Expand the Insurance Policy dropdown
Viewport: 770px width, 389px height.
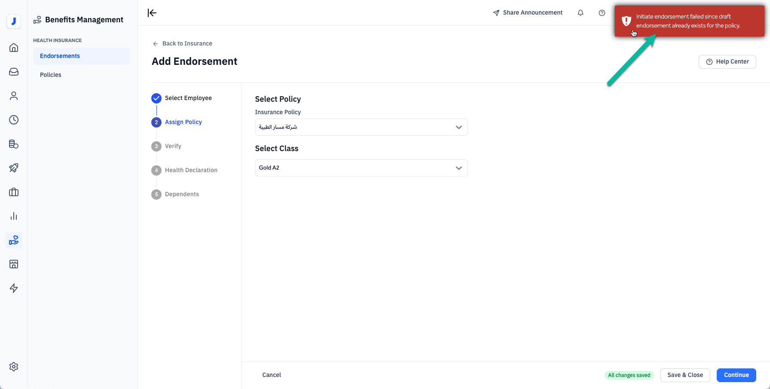point(361,127)
